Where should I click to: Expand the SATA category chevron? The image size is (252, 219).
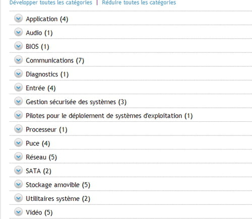18,170
